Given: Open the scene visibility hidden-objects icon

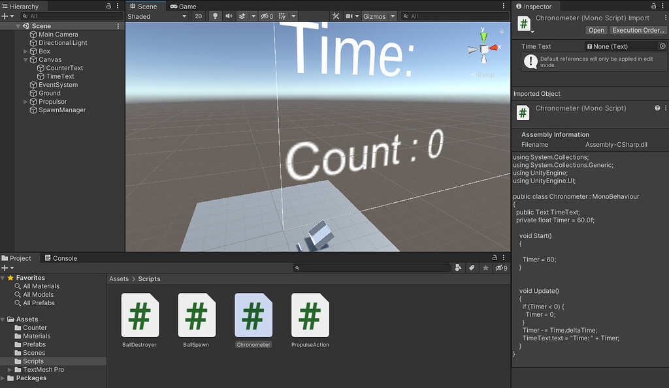Looking at the screenshot, I should click(265, 16).
